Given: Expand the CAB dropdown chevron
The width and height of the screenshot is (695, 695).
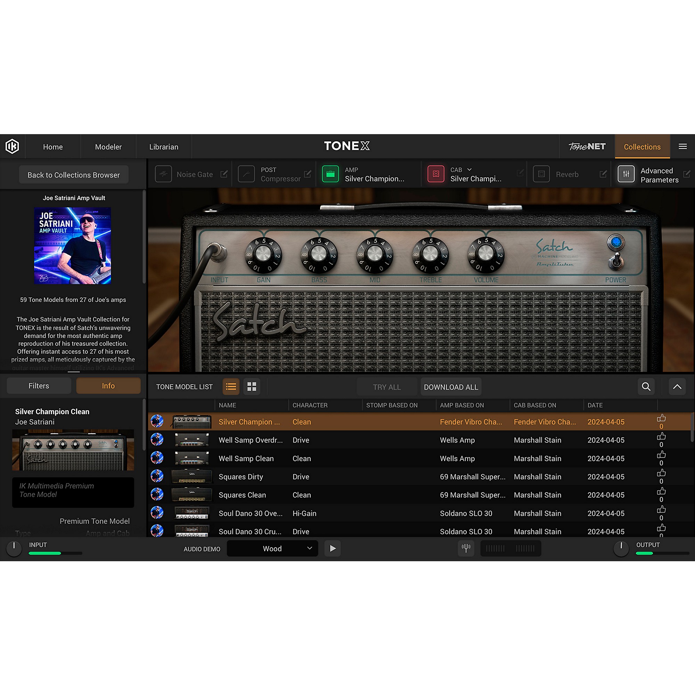Looking at the screenshot, I should click(x=469, y=170).
